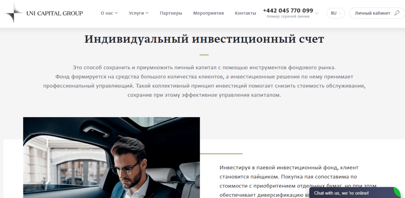
Task: Click the paragraph about паевой инвестиционный фонд
Action: [x=298, y=181]
